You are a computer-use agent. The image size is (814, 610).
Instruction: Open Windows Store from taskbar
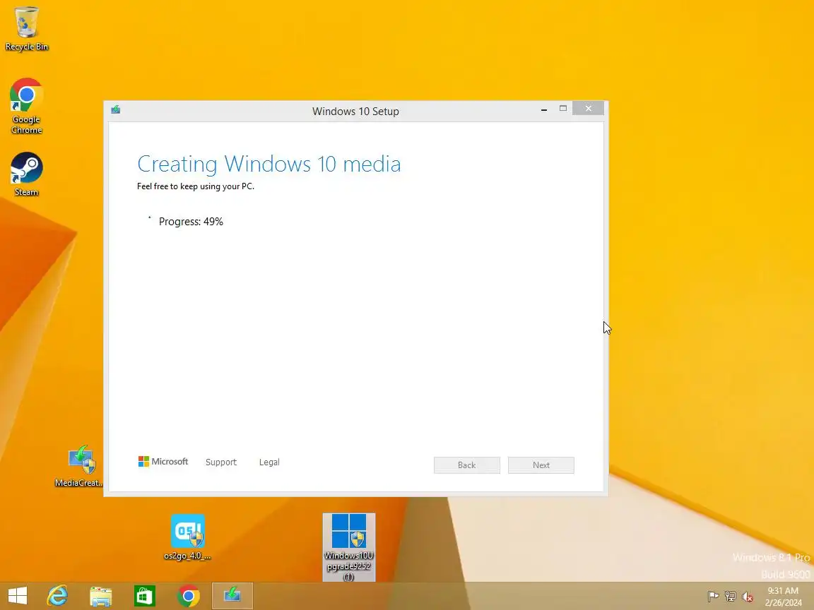144,595
